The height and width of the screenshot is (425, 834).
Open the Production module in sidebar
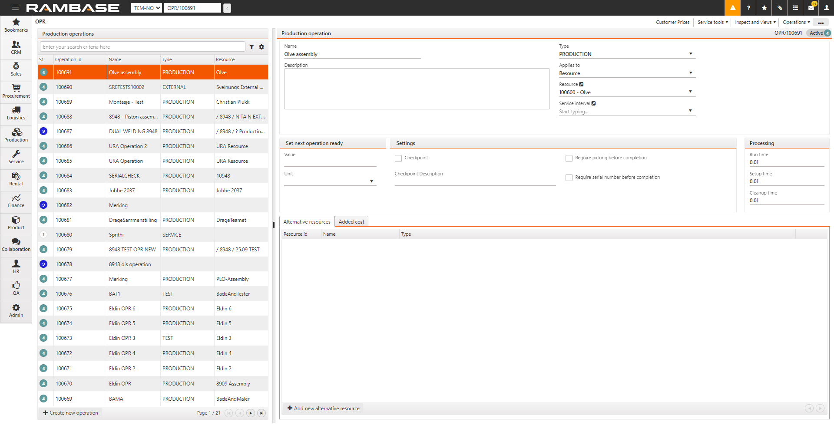(16, 135)
